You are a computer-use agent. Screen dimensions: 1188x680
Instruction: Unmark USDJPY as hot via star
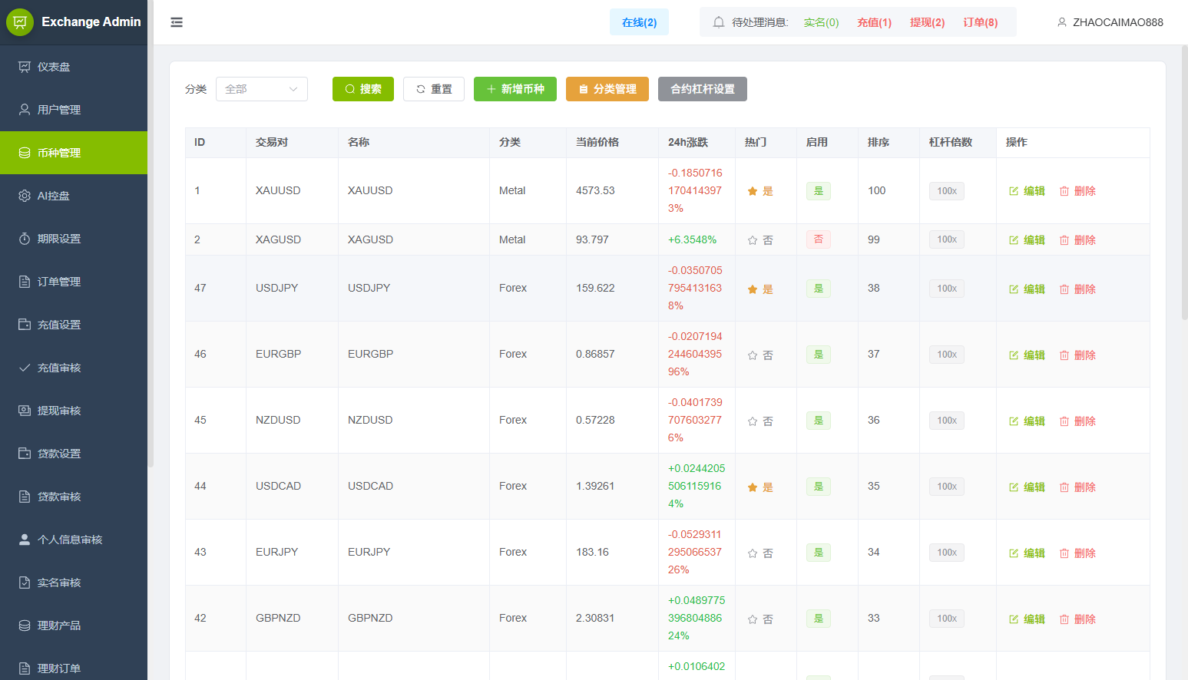[x=753, y=289]
